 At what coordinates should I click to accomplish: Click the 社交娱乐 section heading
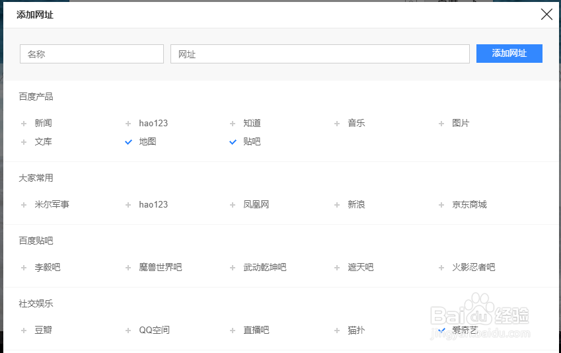tap(36, 303)
